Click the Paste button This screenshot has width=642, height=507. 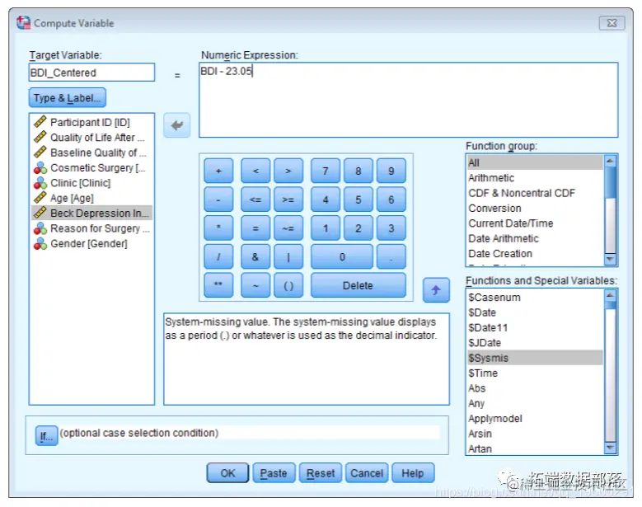click(274, 473)
